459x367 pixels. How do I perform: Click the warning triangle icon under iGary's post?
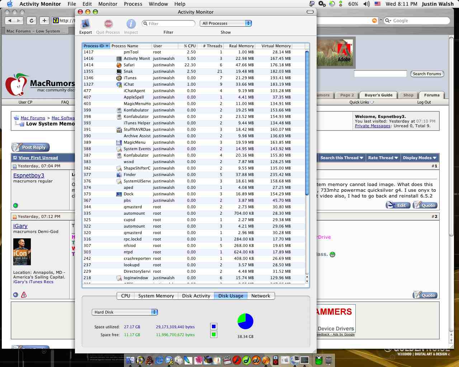[24, 295]
